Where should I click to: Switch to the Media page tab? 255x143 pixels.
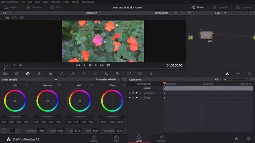(x=94, y=139)
